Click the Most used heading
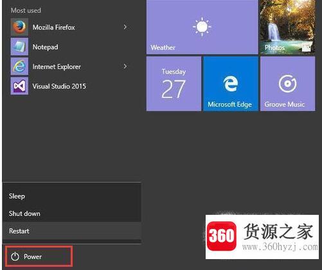This screenshot has width=322, height=270. pyautogui.click(x=26, y=10)
